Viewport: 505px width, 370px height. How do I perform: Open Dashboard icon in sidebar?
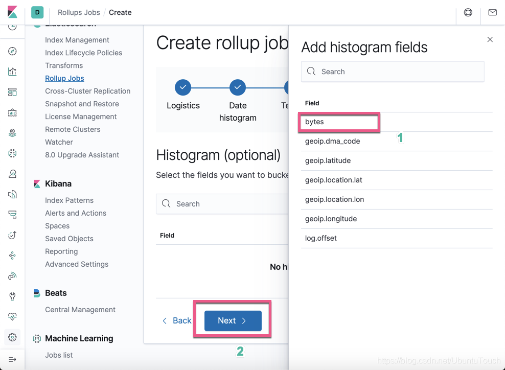[x=12, y=92]
